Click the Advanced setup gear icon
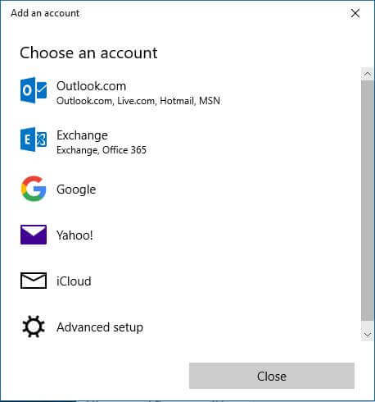Screen dimensions: 375x402 pyautogui.click(x=34, y=327)
